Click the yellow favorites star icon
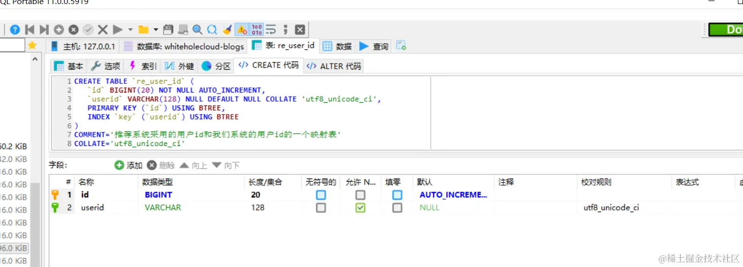 coord(33,46)
